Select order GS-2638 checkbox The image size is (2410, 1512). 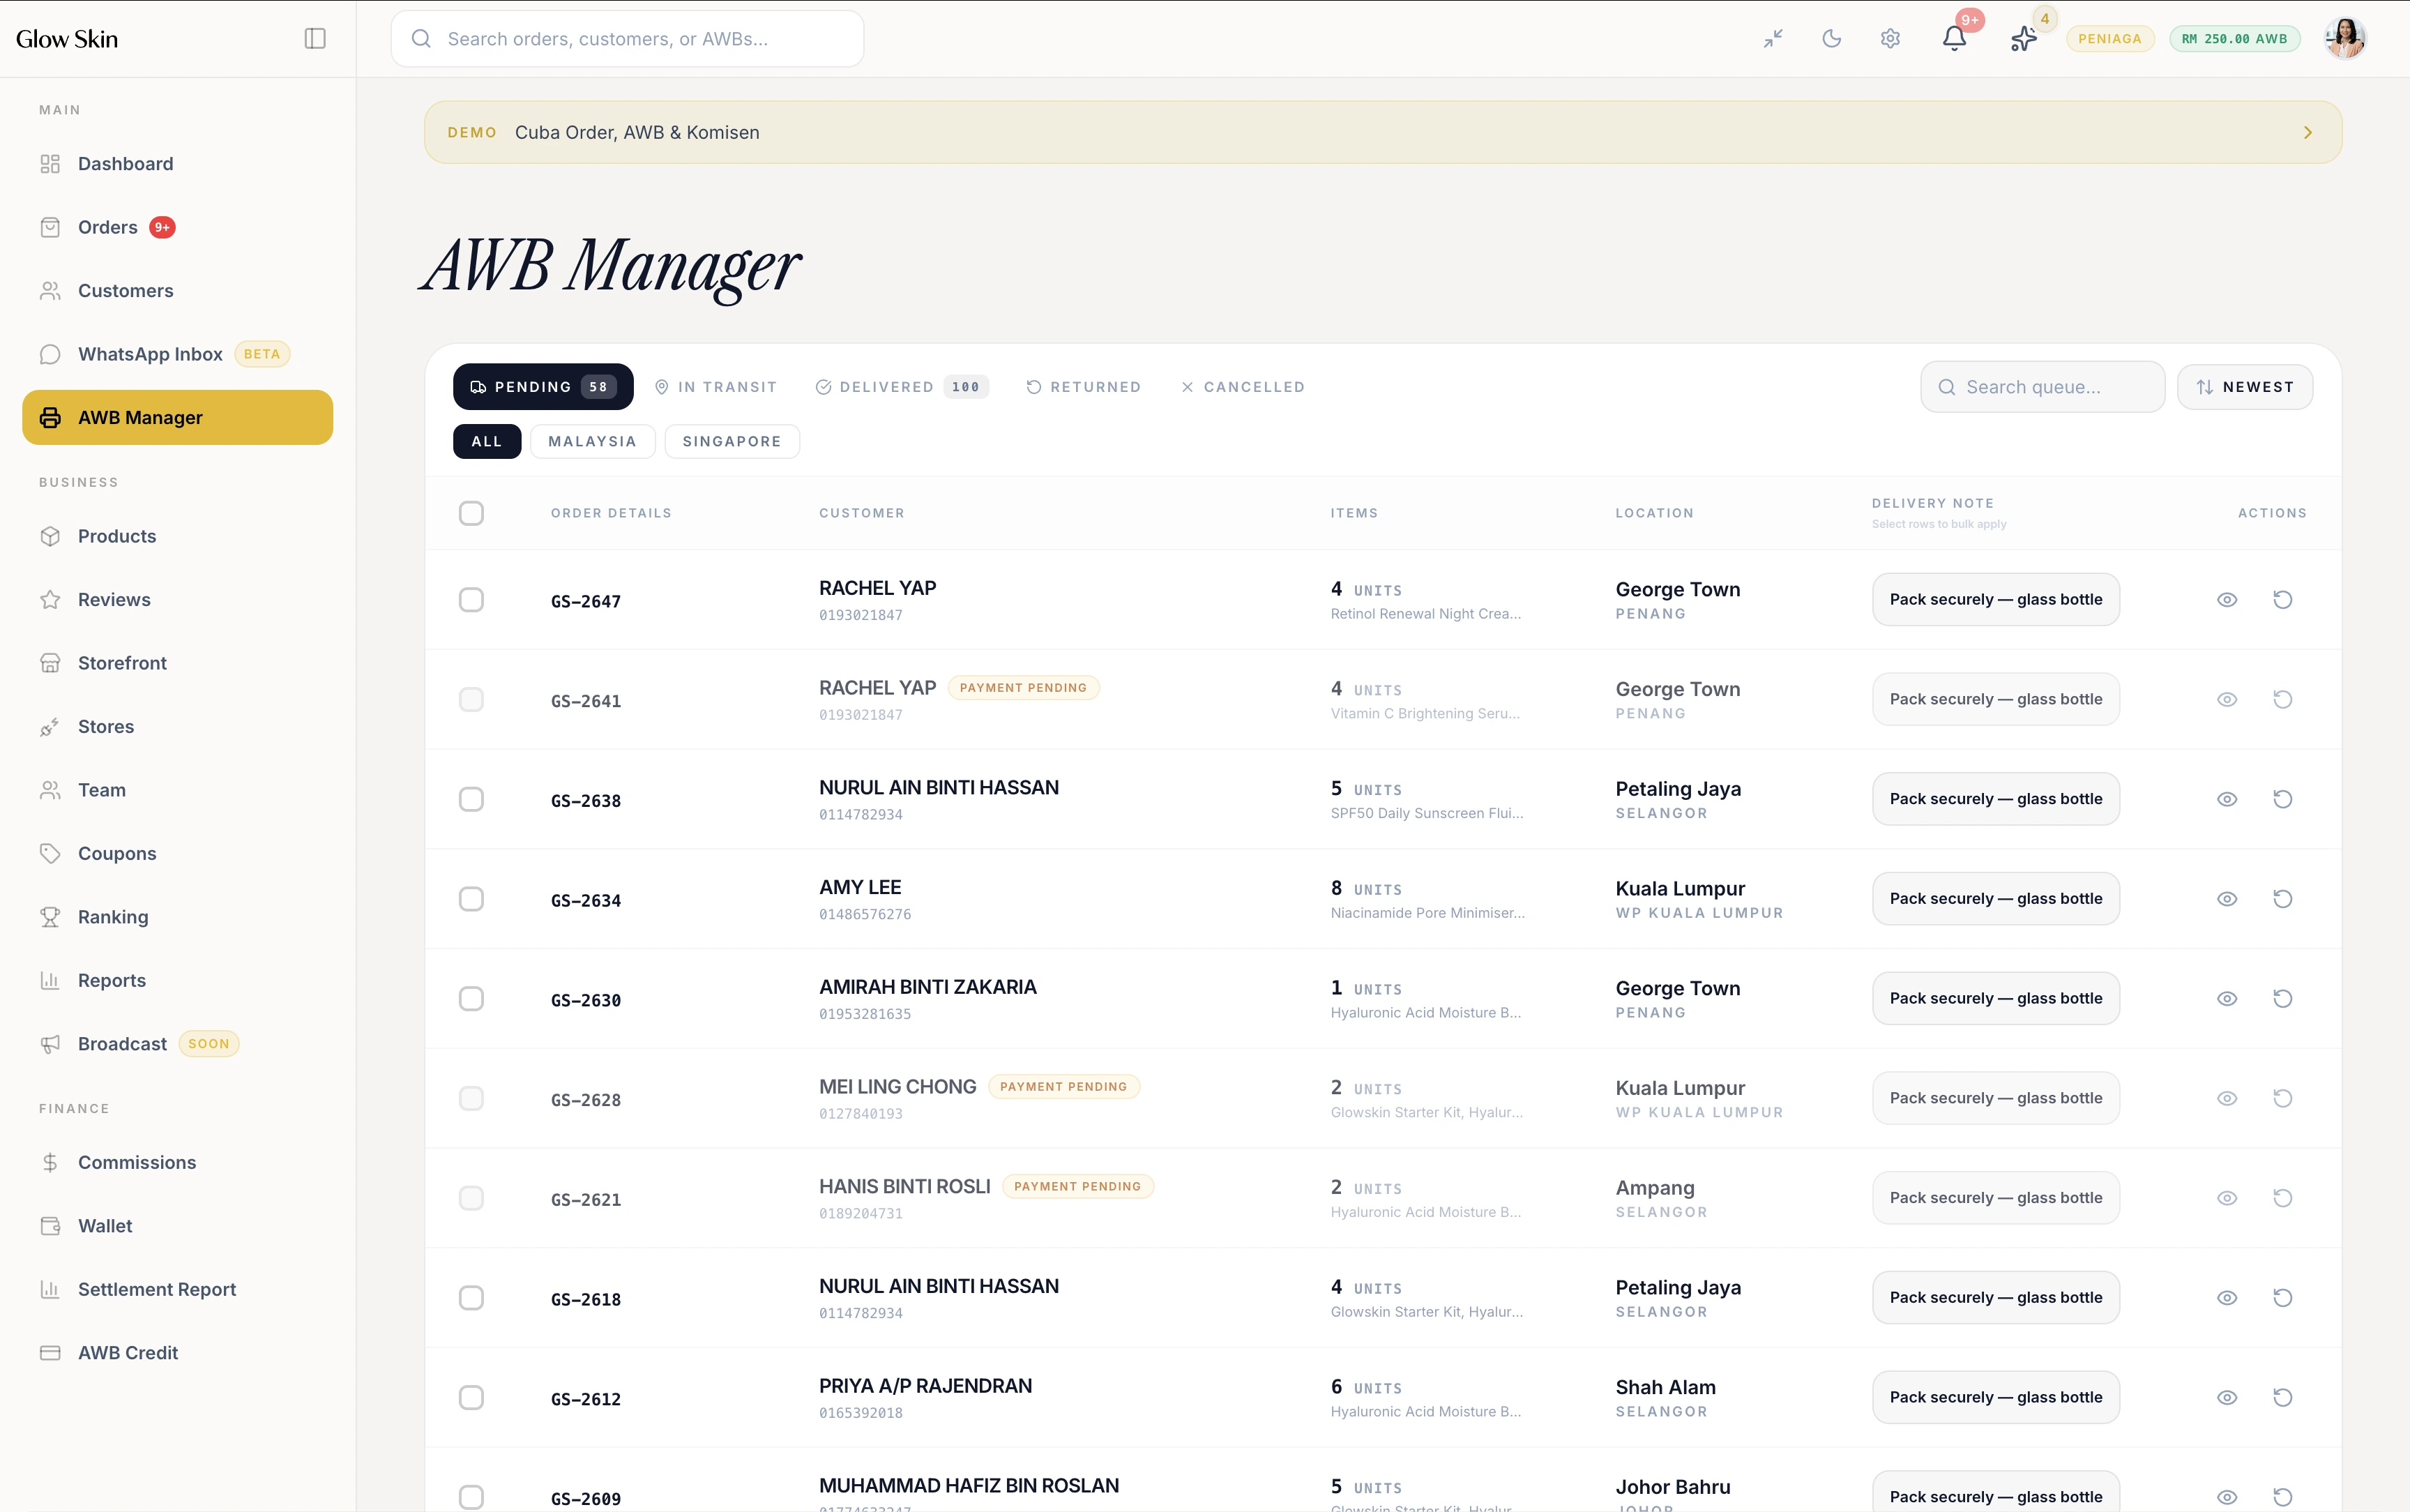pyautogui.click(x=472, y=799)
